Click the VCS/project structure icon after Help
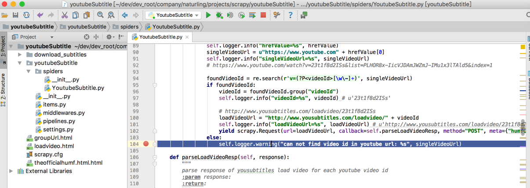The height and width of the screenshot is (188, 530). [304, 15]
